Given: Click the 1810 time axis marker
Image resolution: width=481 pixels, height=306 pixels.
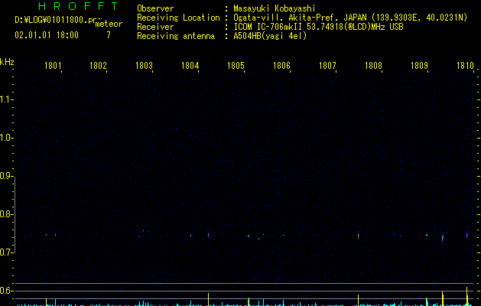Looking at the screenshot, I should coord(466,66).
